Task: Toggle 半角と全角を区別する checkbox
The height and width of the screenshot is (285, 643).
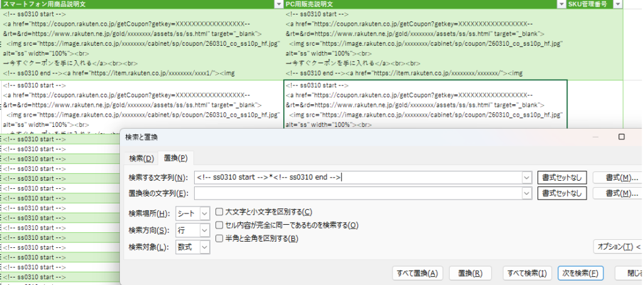Action: coord(219,238)
